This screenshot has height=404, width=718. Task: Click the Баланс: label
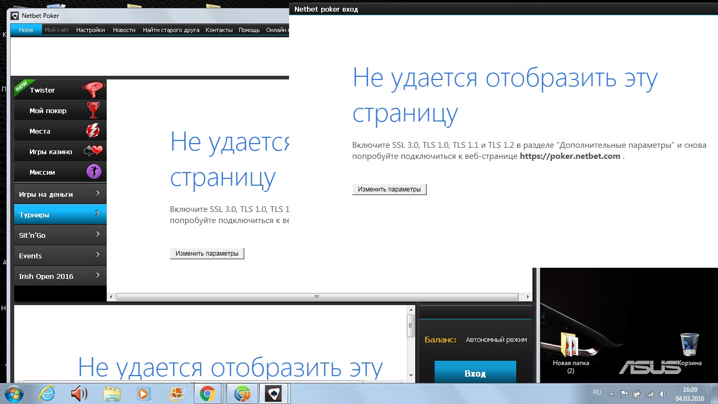click(x=440, y=340)
